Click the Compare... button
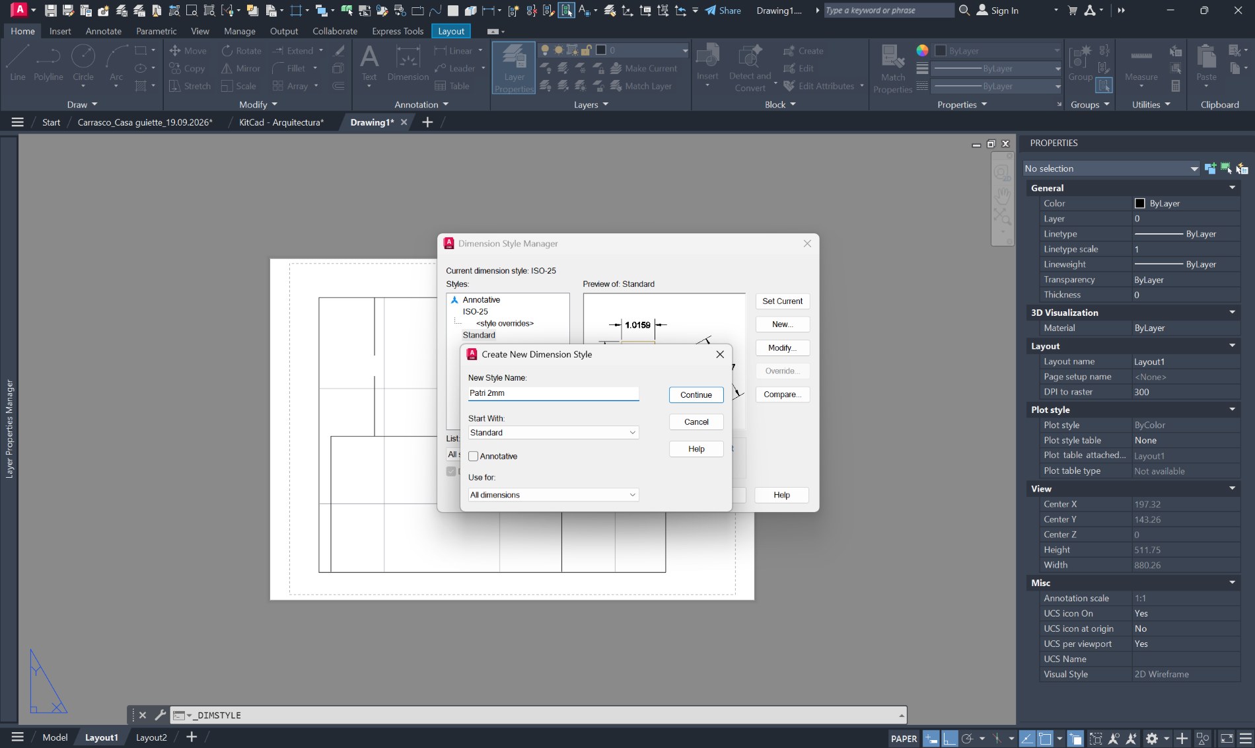 pyautogui.click(x=782, y=394)
